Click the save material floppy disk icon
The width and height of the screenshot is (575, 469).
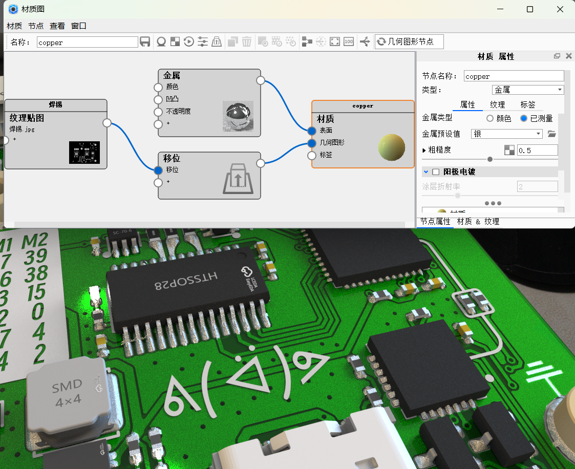click(145, 42)
